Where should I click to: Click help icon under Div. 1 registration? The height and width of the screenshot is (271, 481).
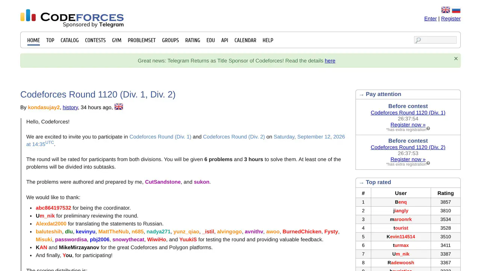point(428,129)
